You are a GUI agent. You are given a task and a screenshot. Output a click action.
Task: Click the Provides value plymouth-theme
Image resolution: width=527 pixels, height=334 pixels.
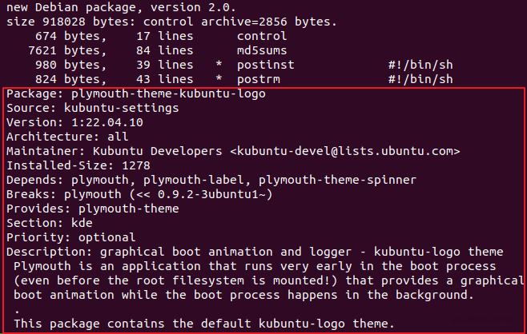click(130, 209)
